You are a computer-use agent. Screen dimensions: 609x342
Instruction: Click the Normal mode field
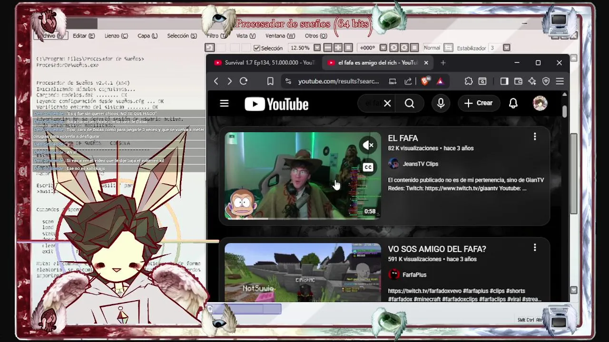(432, 48)
